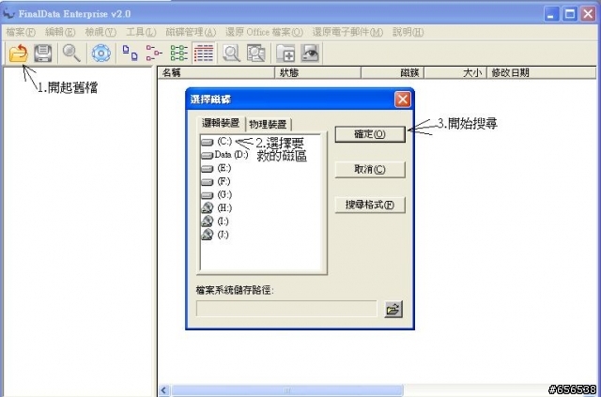Sort by the 狀態 column header
This screenshot has height=397, width=601.
click(x=318, y=72)
